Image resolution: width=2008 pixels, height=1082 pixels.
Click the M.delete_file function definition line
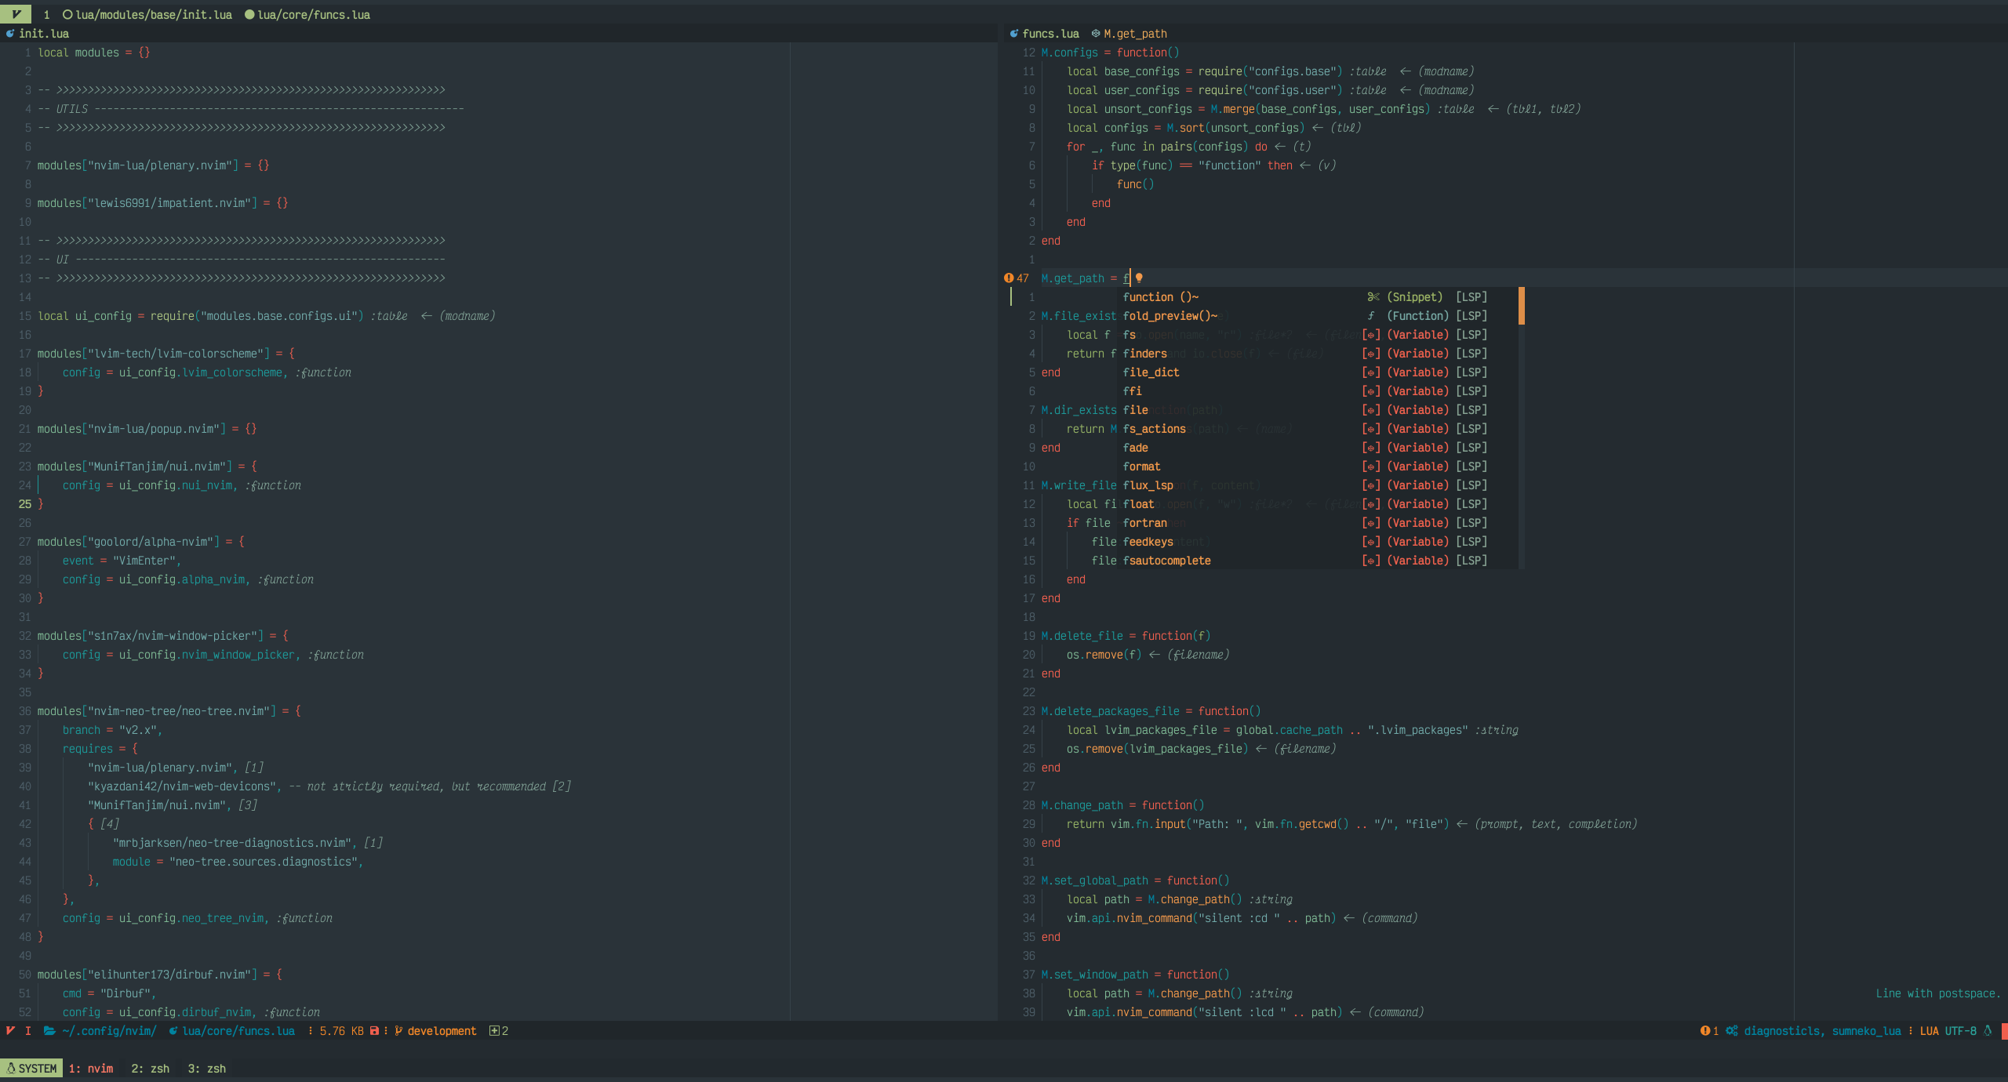pos(1126,636)
